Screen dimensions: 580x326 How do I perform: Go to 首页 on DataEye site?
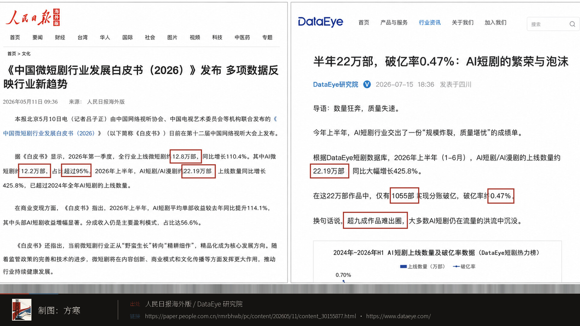coord(364,23)
